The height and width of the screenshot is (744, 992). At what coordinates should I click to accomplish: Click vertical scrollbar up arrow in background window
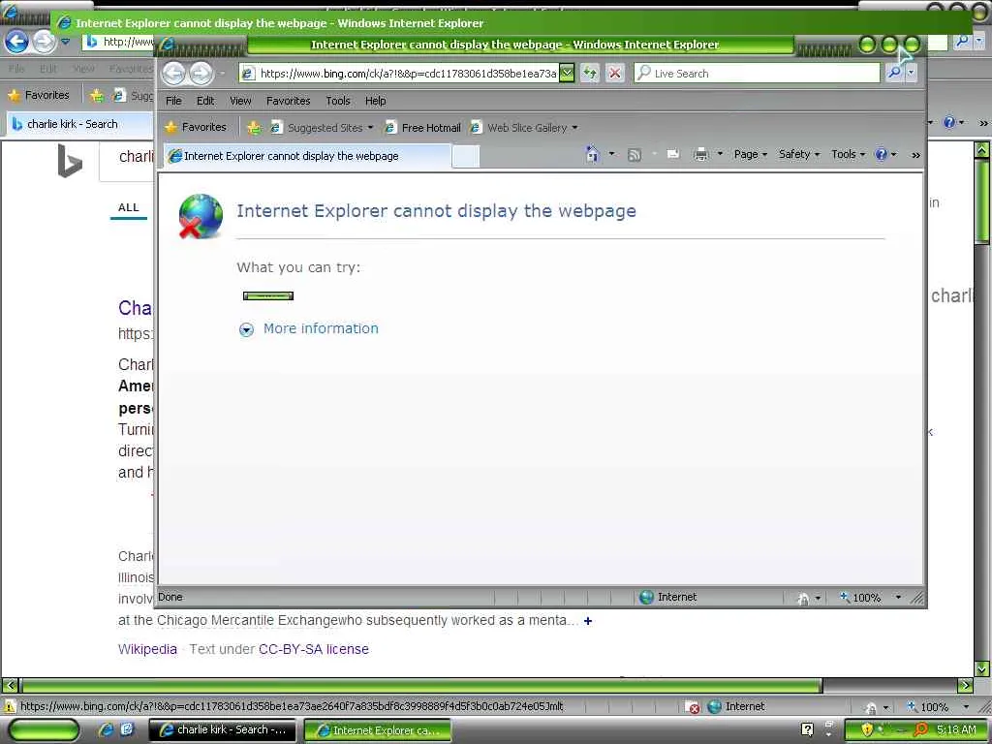tap(982, 150)
